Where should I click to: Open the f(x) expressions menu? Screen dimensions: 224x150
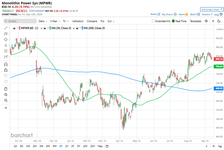tap(103, 21)
